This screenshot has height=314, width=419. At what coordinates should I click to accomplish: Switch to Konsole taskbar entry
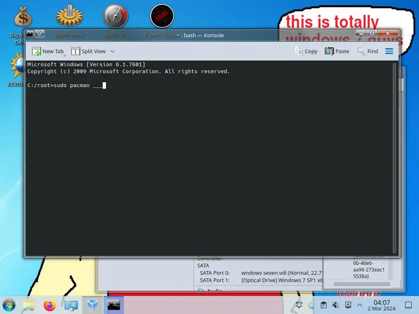click(114, 305)
